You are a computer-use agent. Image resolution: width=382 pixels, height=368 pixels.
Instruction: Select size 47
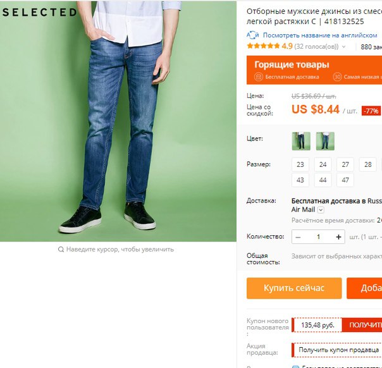tap(345, 180)
